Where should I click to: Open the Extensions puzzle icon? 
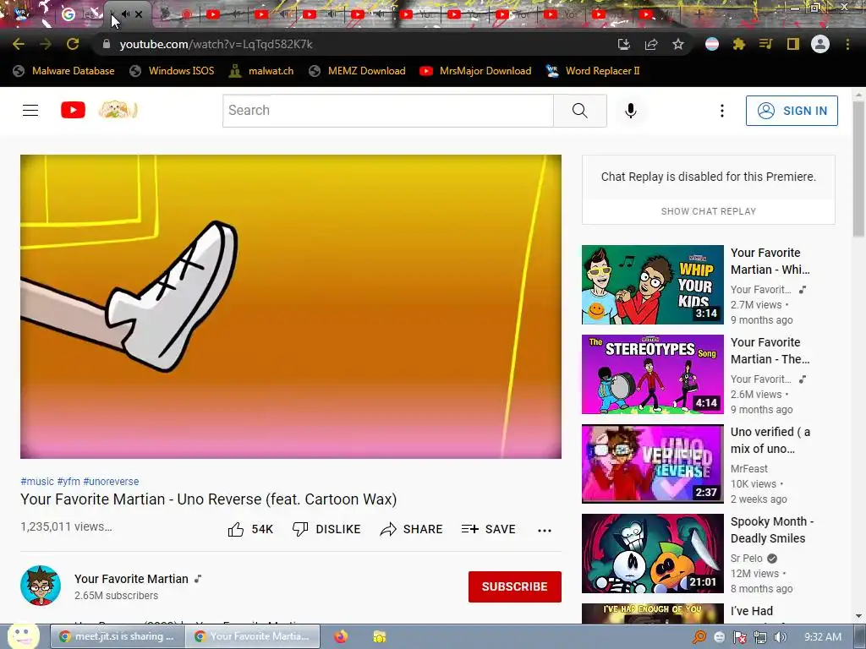(x=738, y=44)
